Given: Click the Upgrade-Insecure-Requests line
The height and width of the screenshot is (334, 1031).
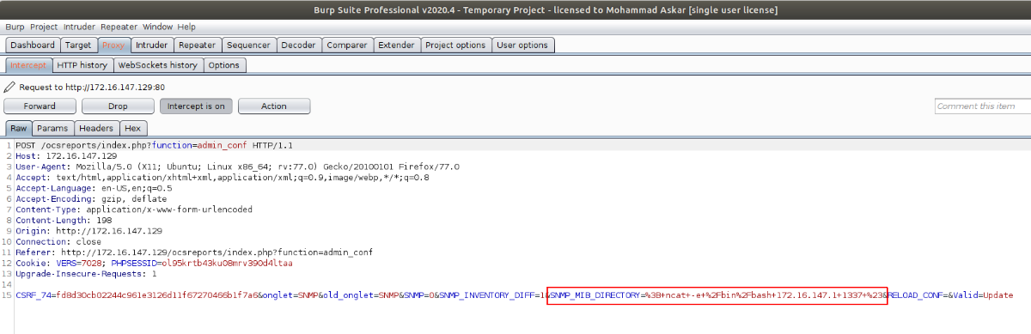Looking at the screenshot, I should [86, 274].
